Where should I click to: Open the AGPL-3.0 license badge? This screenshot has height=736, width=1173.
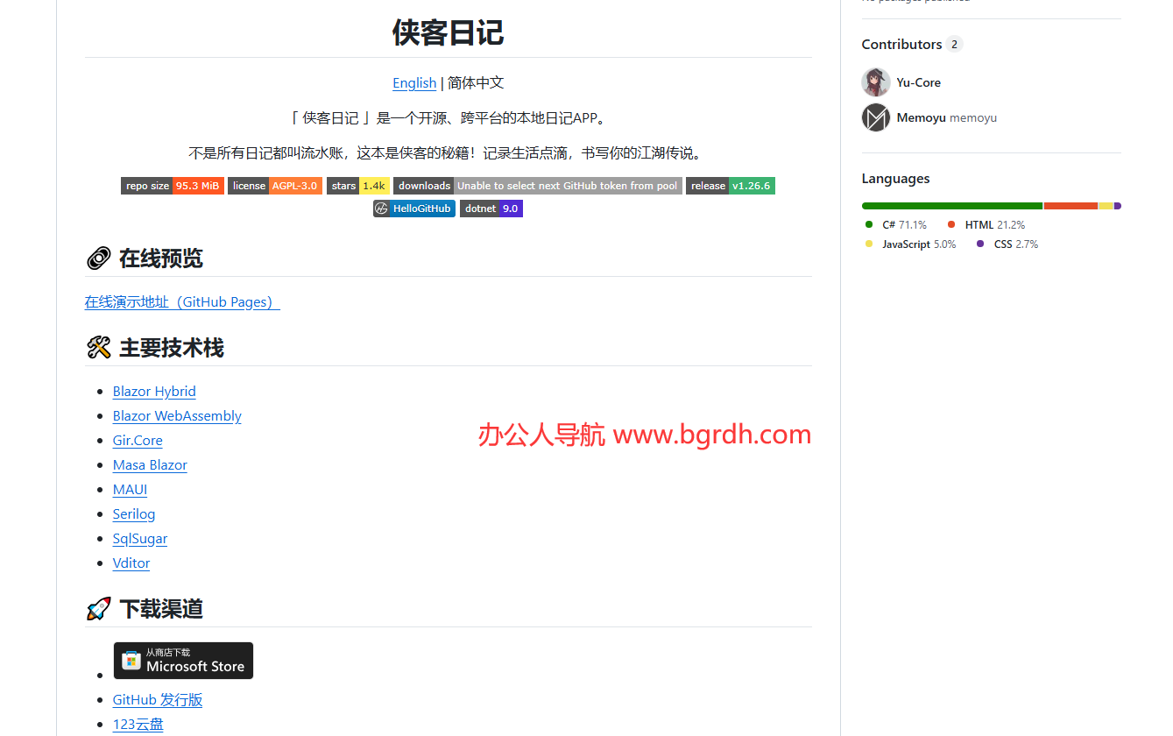pyautogui.click(x=274, y=186)
